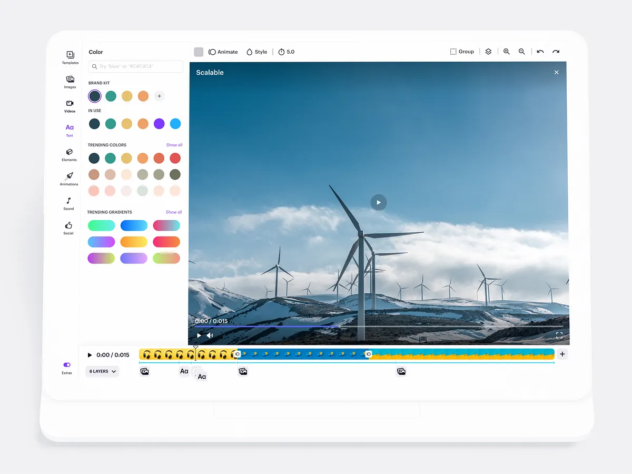
Task: Switch to the Text panel tab
Action: click(69, 130)
